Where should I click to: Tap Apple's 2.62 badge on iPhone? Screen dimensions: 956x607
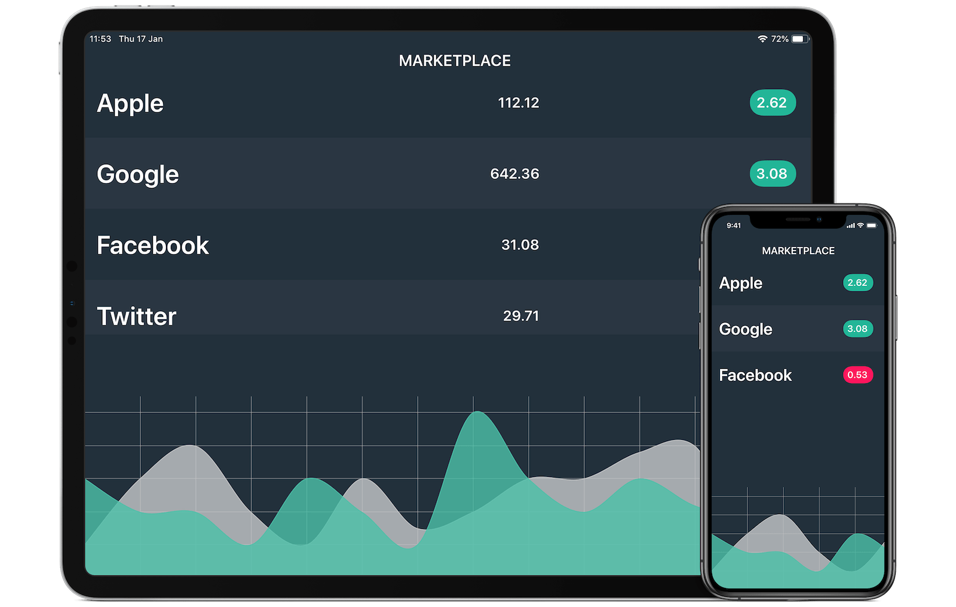click(x=858, y=283)
